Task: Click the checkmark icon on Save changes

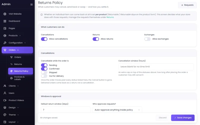Action: [175, 118]
